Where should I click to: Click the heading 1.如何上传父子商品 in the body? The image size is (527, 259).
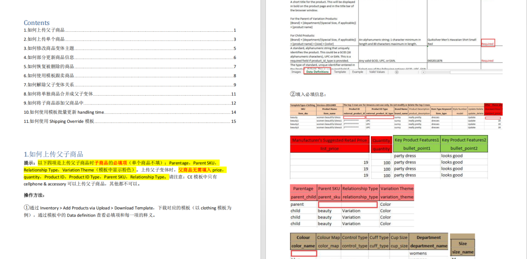(54, 154)
